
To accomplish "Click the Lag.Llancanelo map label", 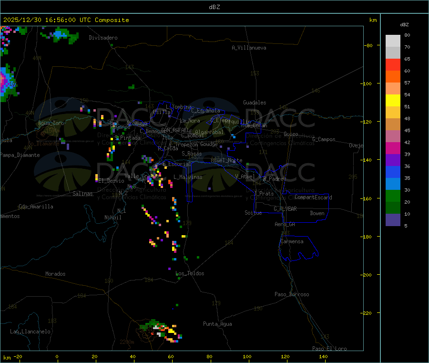I will click(x=31, y=332).
